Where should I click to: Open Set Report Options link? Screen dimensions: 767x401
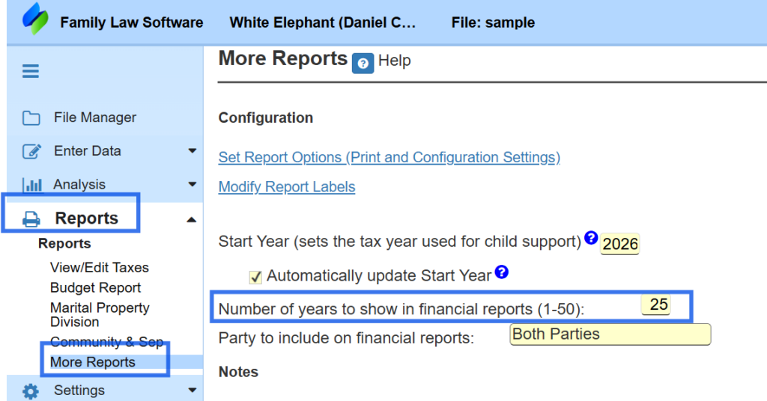click(x=389, y=158)
